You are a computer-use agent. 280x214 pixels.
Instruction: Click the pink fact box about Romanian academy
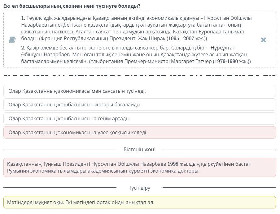click(139, 167)
